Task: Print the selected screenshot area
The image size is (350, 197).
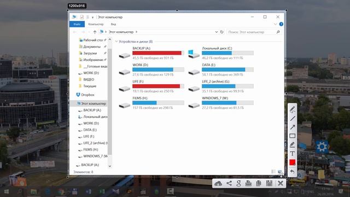Action: [x=248, y=183]
